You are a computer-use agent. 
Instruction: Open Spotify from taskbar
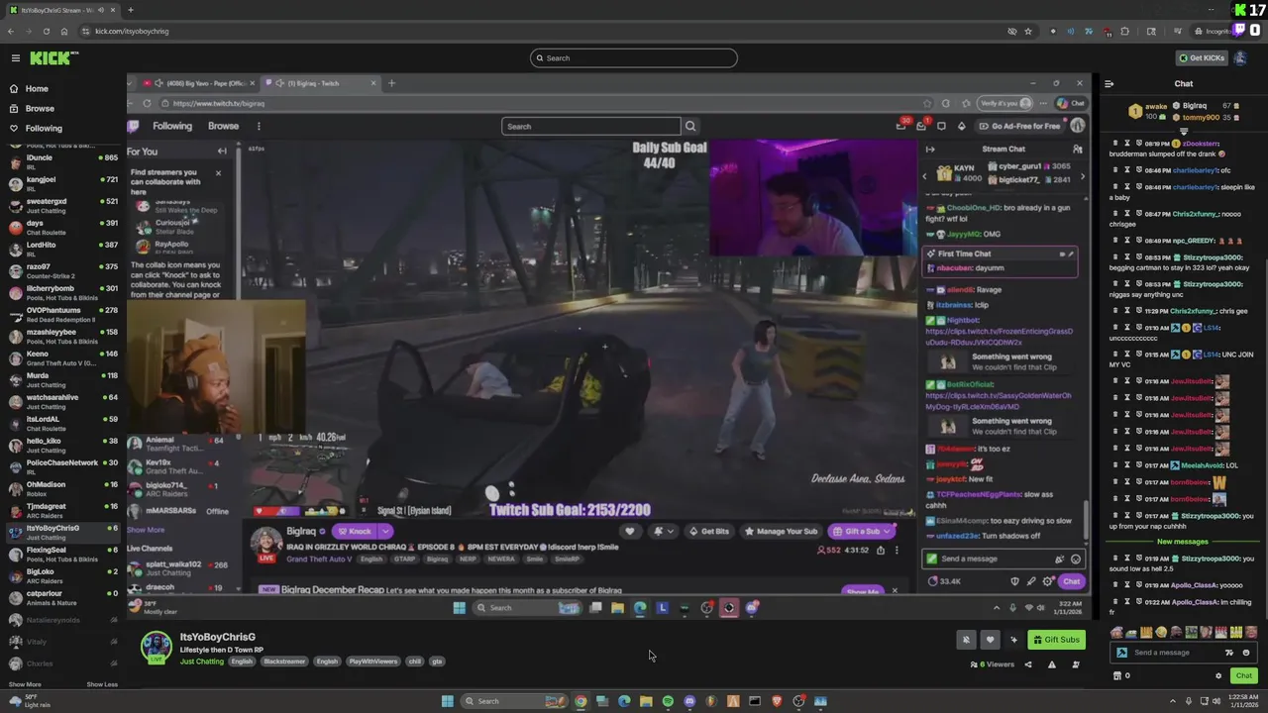point(668,701)
